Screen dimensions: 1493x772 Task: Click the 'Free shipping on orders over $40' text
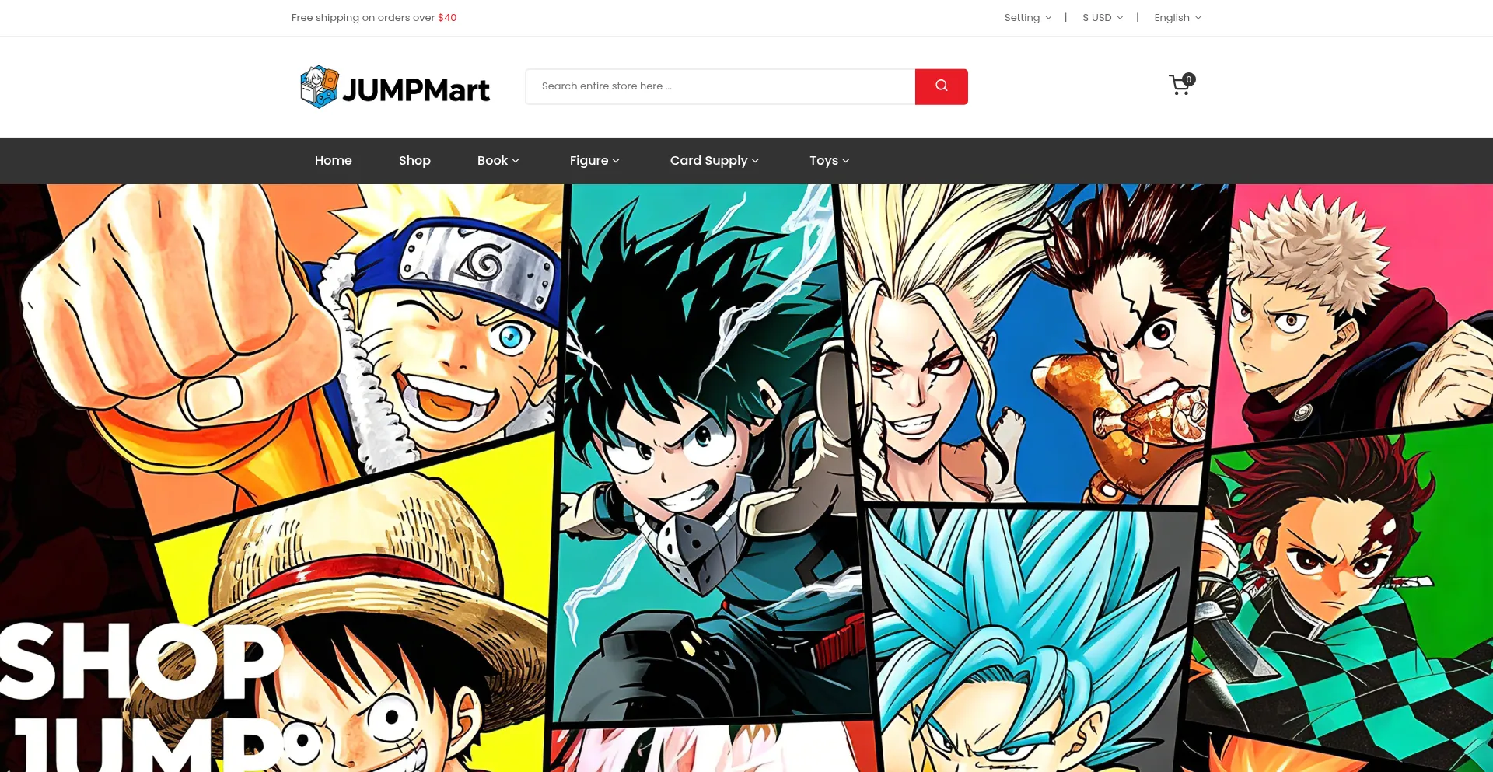[x=374, y=18]
